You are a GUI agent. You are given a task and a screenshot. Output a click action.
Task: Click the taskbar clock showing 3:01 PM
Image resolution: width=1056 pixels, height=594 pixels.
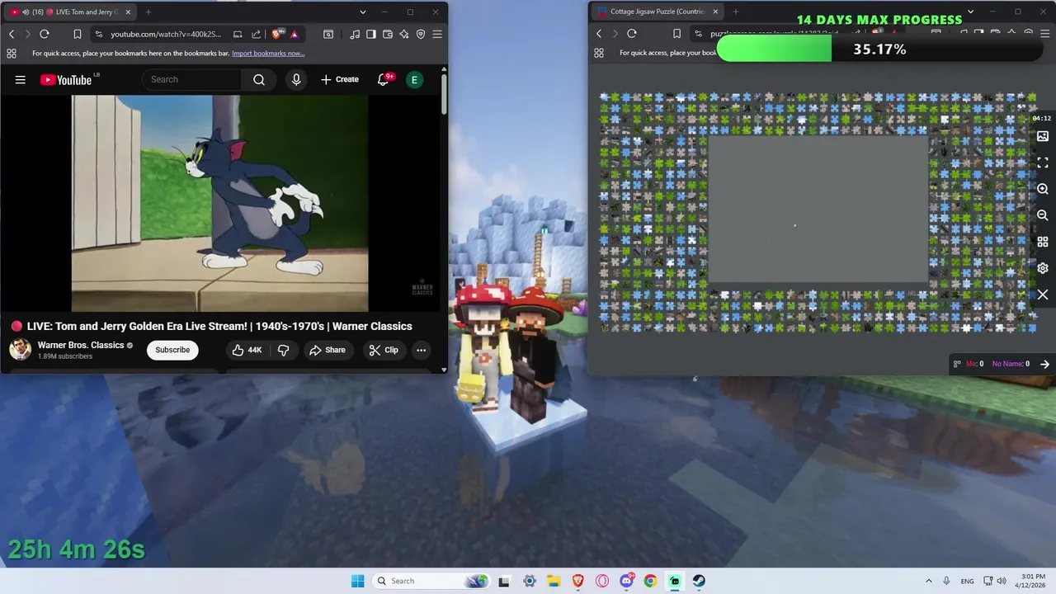[x=1032, y=581]
